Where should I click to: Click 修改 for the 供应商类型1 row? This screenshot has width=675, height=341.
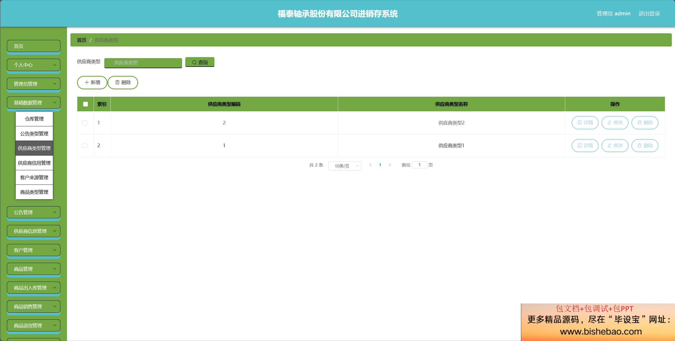pos(615,146)
